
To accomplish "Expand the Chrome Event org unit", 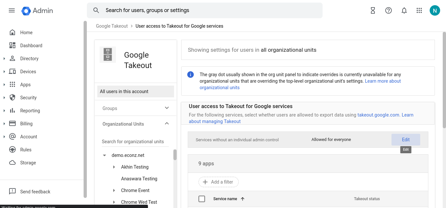I will (x=114, y=190).
